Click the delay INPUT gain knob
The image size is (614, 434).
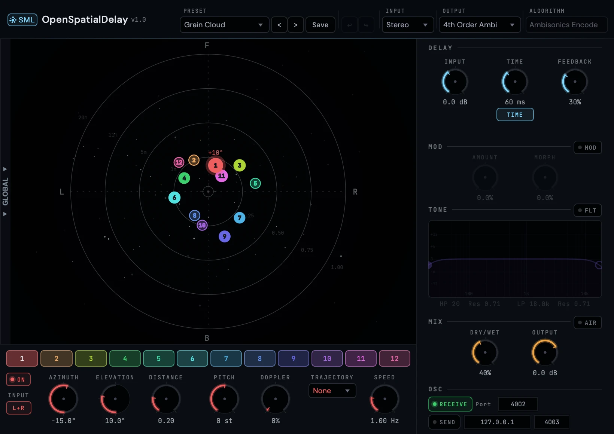click(x=455, y=82)
